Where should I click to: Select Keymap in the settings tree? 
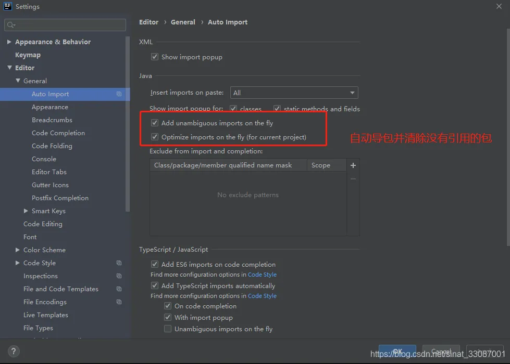tap(28, 55)
